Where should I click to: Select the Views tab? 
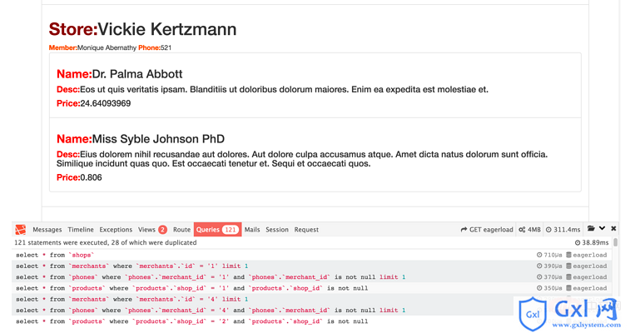tap(151, 230)
